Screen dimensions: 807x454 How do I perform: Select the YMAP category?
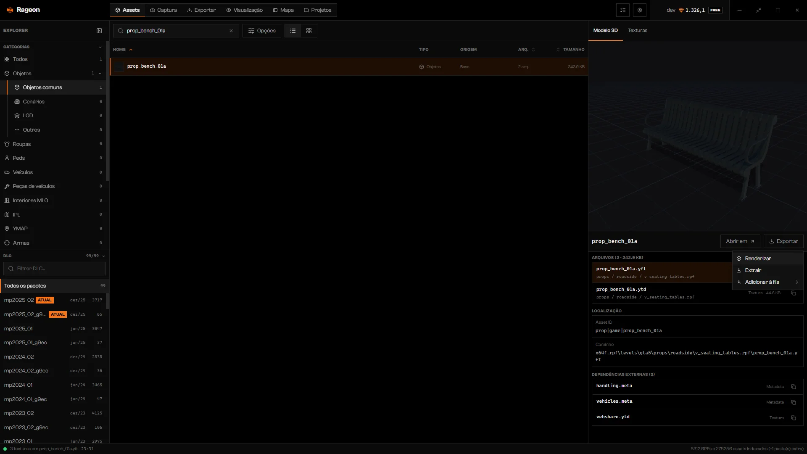(x=53, y=229)
